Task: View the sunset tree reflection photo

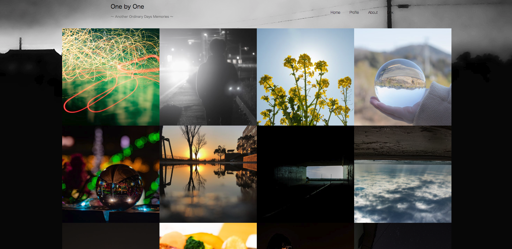Action: [x=208, y=174]
